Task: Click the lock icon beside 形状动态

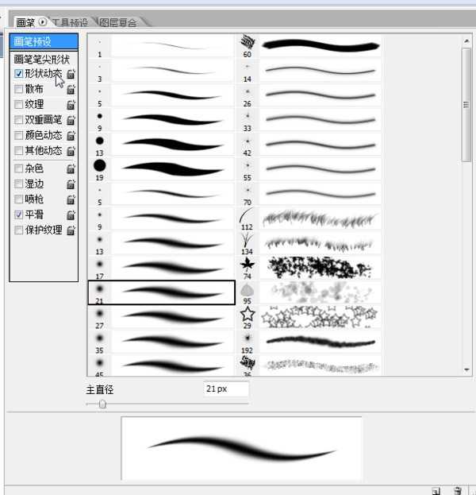Action: (x=71, y=74)
